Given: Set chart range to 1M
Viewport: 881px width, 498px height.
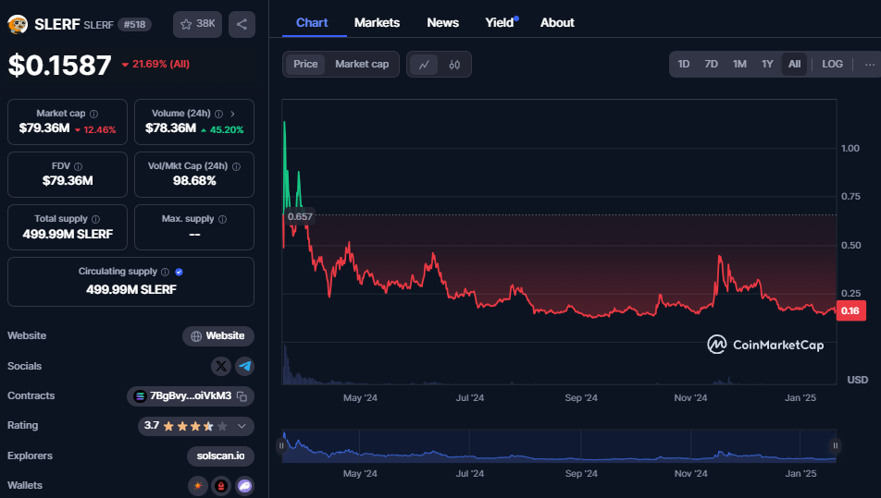Looking at the screenshot, I should [x=739, y=65].
